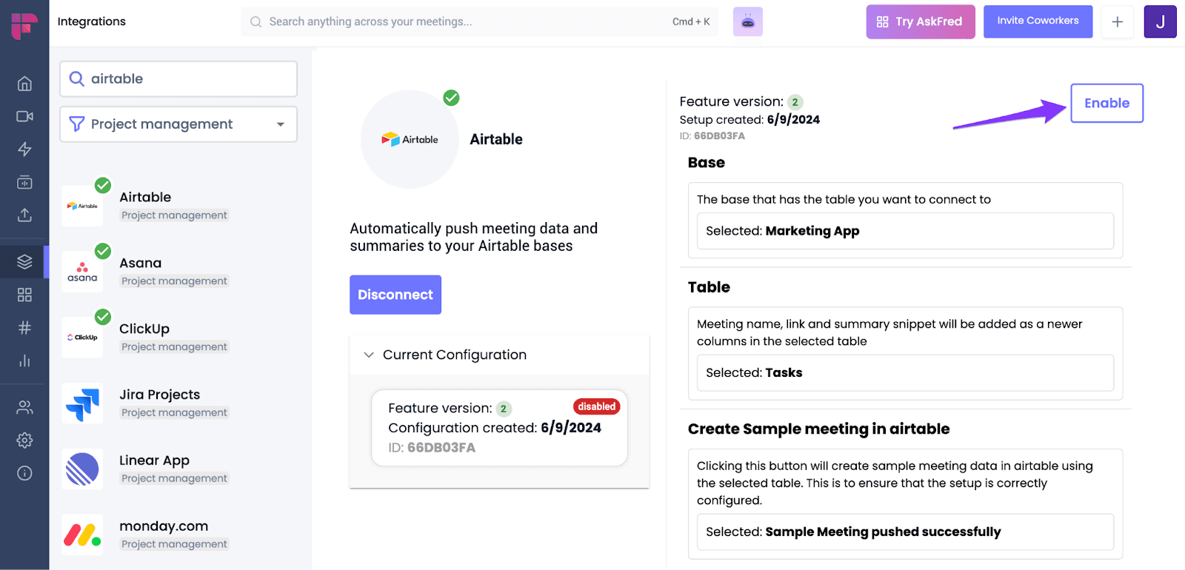
Task: Open the Project management filter dropdown
Action: coord(178,124)
